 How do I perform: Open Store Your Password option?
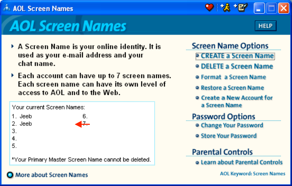[229, 136]
